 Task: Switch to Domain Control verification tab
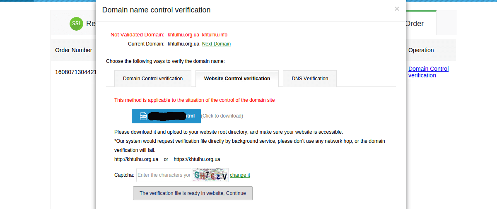(153, 78)
